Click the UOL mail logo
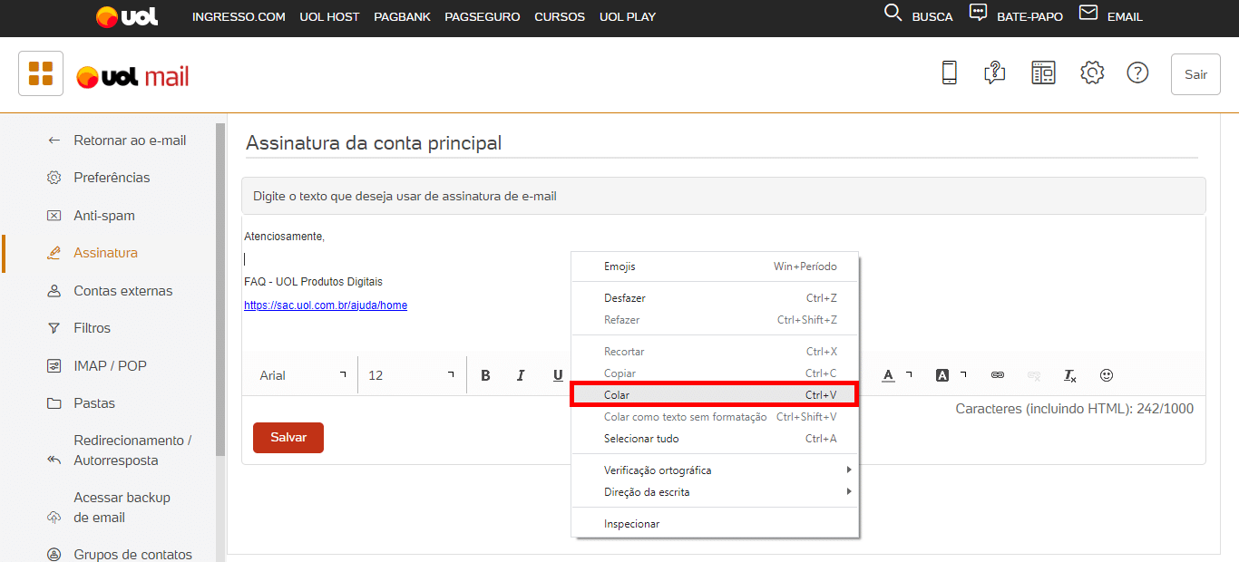1239x562 pixels. [133, 76]
